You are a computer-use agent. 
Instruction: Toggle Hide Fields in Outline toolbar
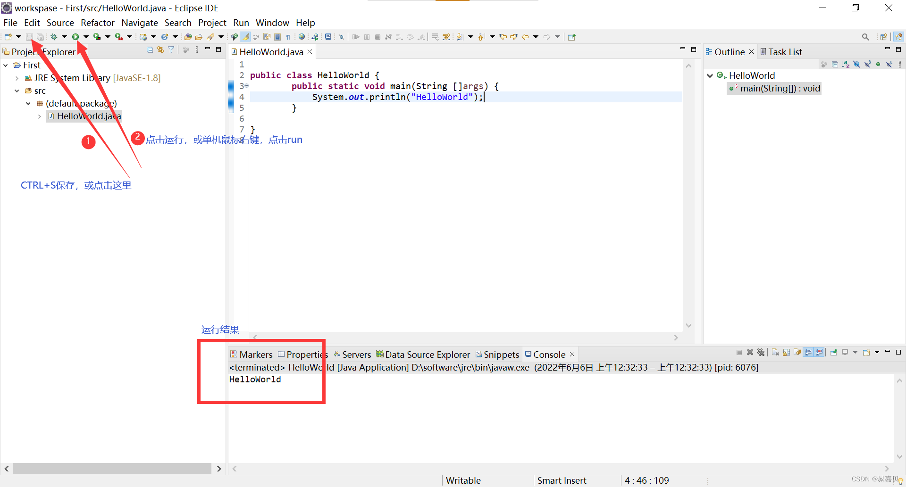coord(856,64)
